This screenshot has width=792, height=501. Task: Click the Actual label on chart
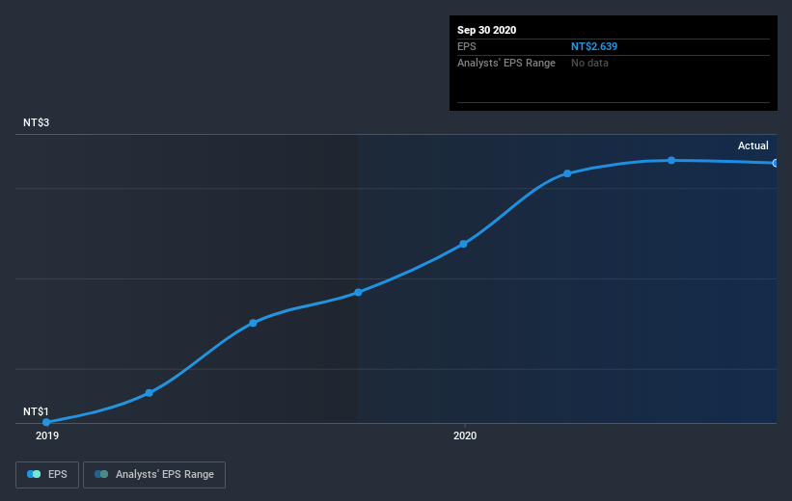(753, 145)
